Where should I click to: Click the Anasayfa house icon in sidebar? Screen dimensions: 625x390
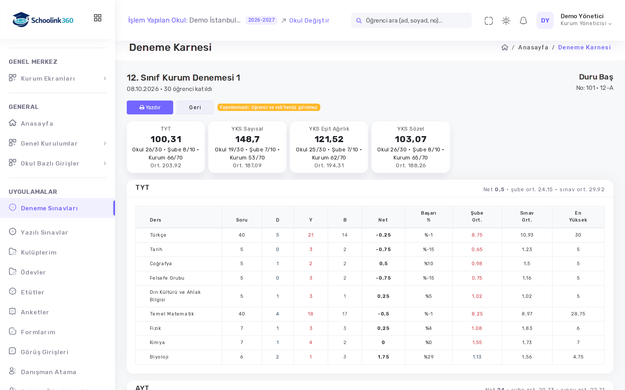click(12, 123)
